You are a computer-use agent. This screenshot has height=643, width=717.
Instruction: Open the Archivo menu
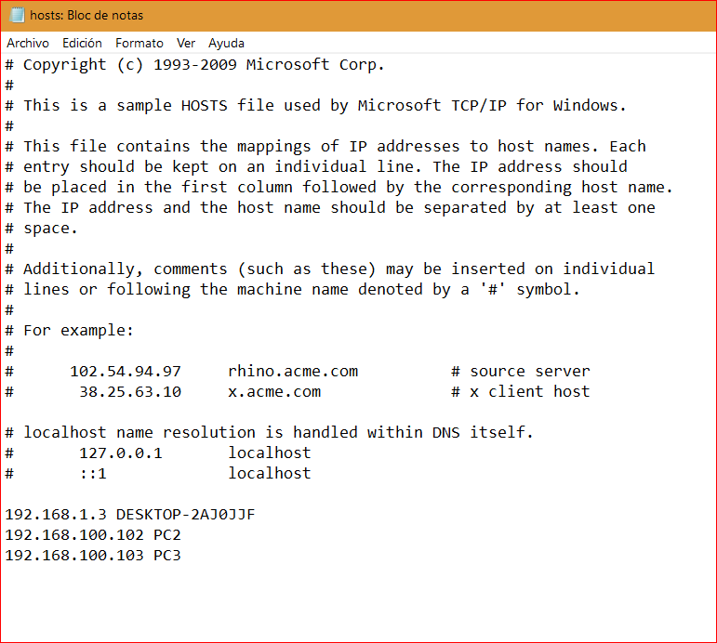[28, 43]
